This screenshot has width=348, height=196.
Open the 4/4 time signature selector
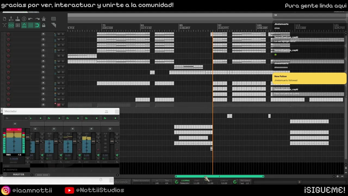167,183
